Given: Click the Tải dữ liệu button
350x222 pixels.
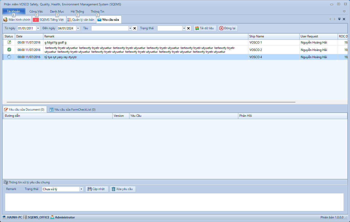Looking at the screenshot, I should tap(205, 28).
